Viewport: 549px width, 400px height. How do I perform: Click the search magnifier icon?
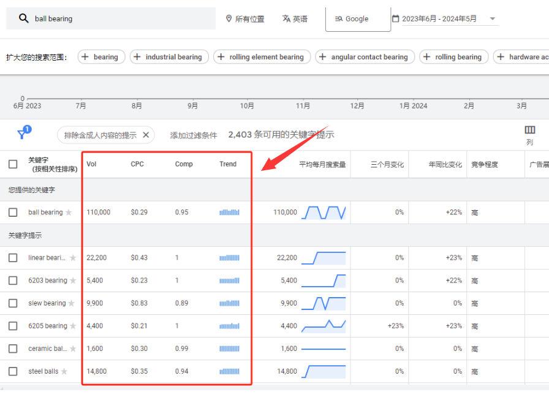pyautogui.click(x=24, y=18)
